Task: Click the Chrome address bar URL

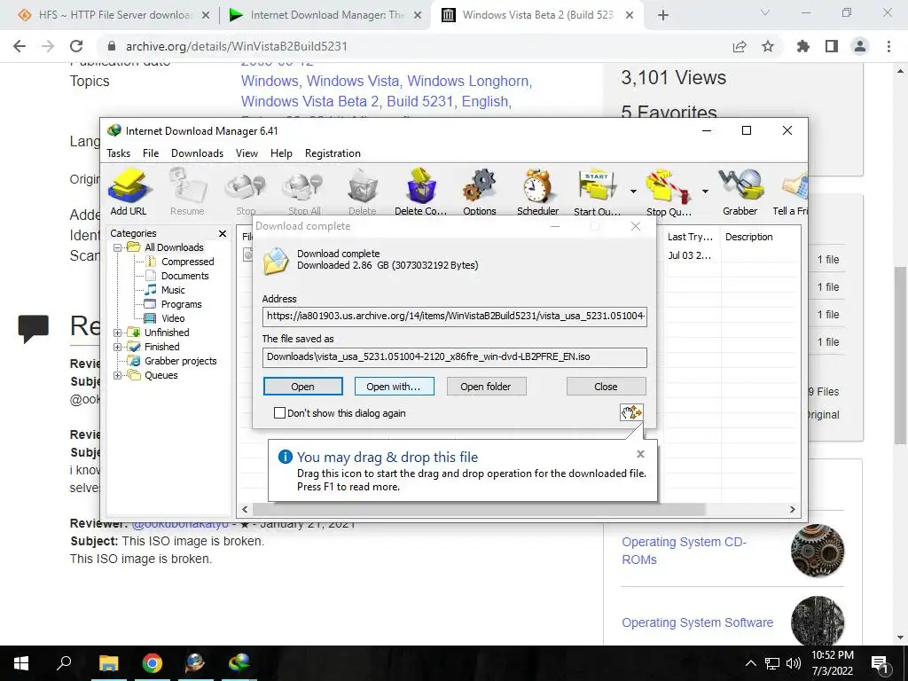Action: pyautogui.click(x=236, y=46)
